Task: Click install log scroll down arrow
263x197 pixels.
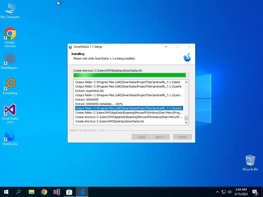Action: pos(186,122)
